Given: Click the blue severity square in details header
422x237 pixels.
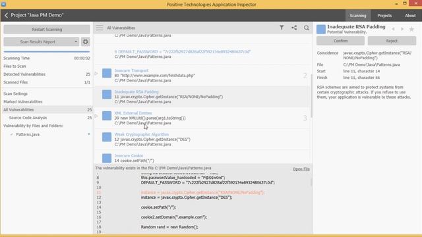Looking at the screenshot, I should pos(321,29).
